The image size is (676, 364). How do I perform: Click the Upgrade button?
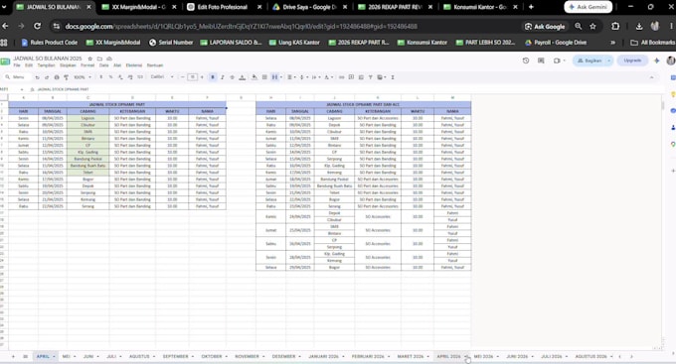click(632, 61)
